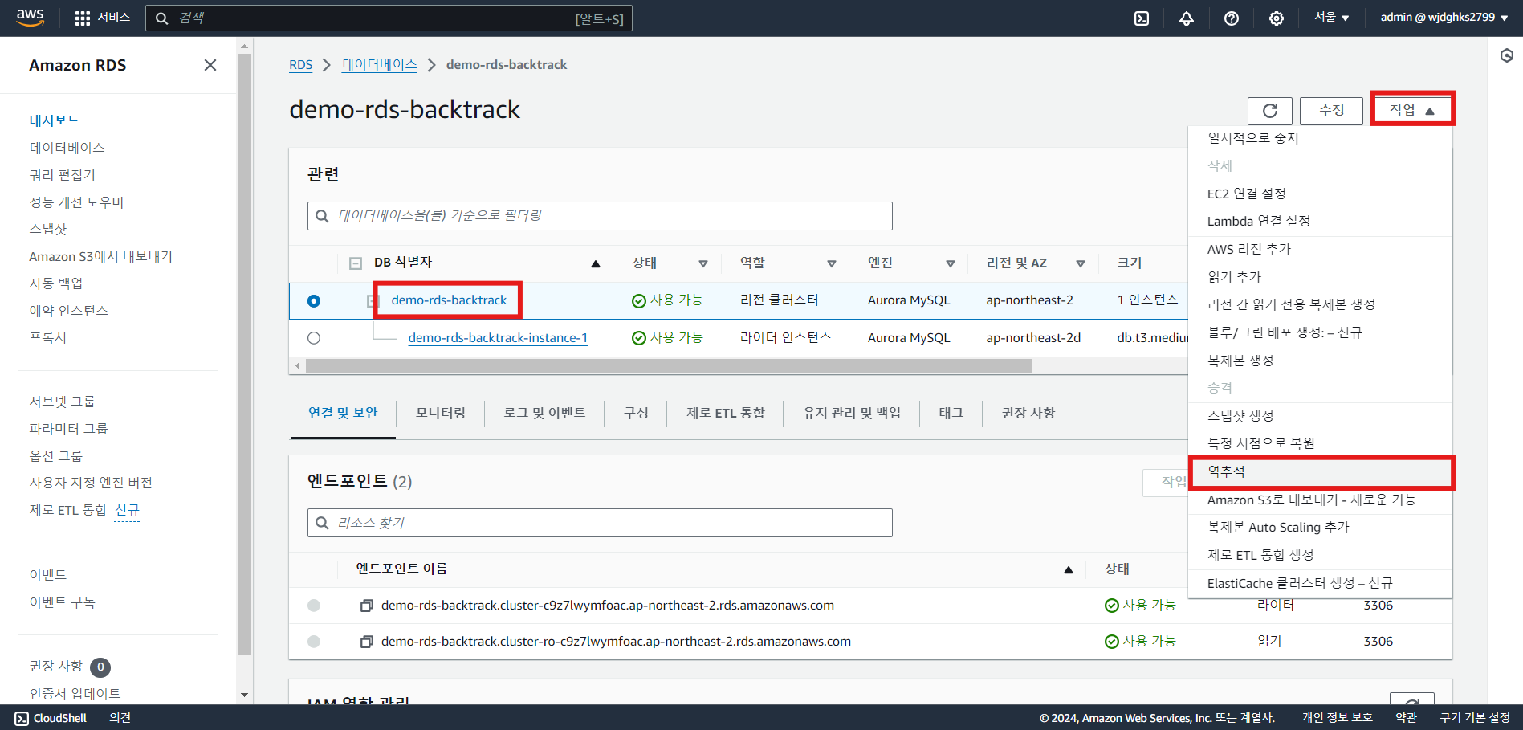Close the Amazon RDS sidebar

pos(210,65)
